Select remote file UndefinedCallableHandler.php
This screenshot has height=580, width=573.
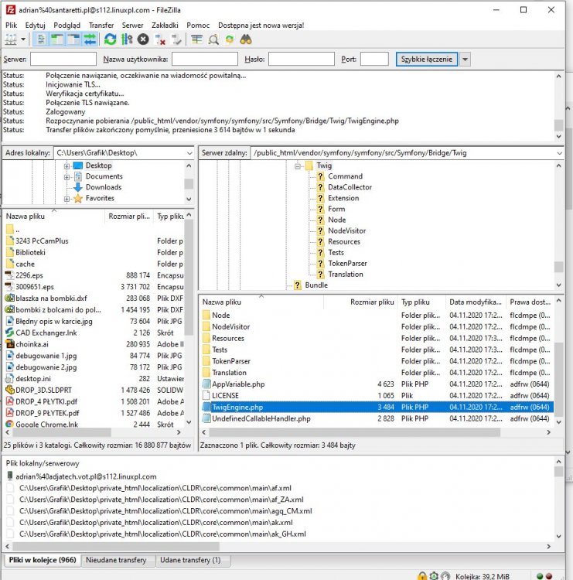click(377, 418)
